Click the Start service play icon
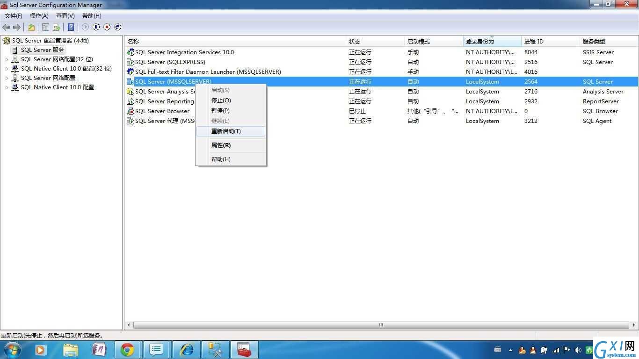The width and height of the screenshot is (639, 359). tap(85, 27)
